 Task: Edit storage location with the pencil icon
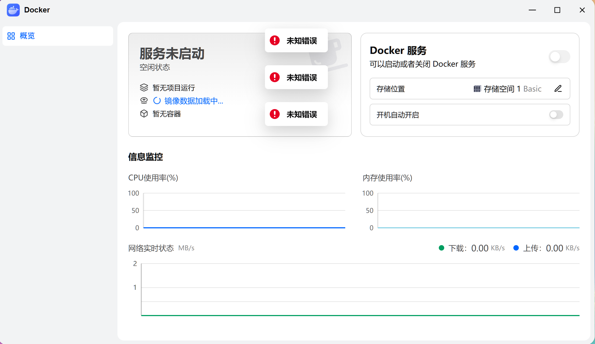pyautogui.click(x=558, y=89)
